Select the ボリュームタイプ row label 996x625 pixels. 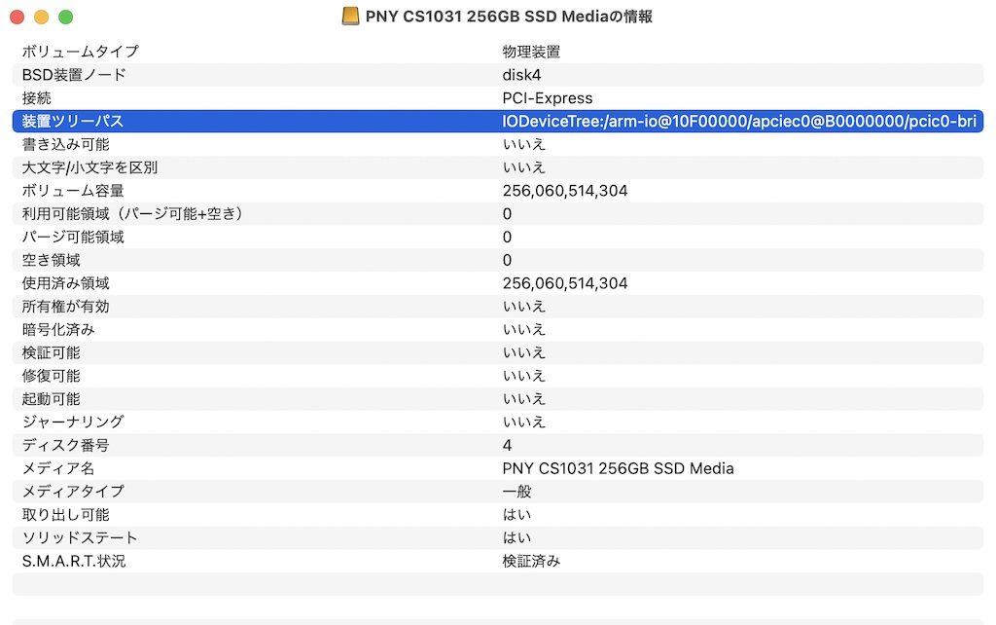click(x=80, y=52)
